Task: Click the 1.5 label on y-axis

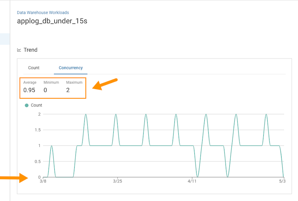Action: pyautogui.click(x=37, y=130)
